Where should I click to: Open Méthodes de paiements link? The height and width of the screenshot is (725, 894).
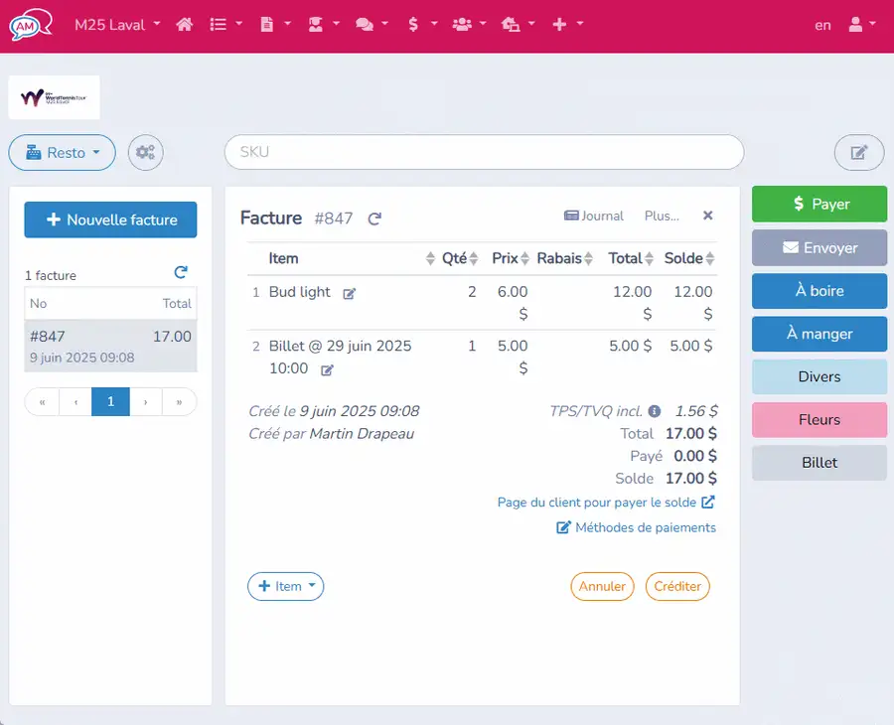tap(637, 527)
